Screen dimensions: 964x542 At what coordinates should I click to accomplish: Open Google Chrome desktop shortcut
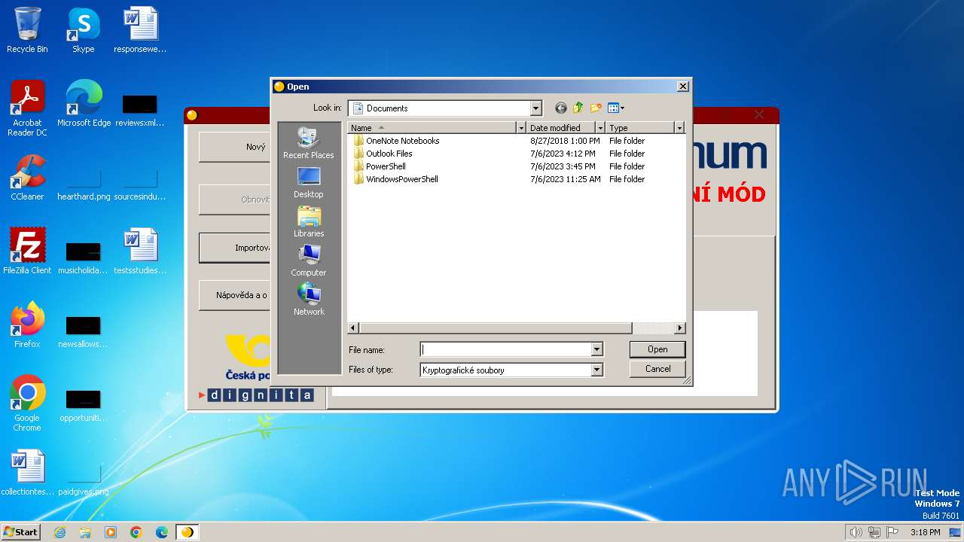pyautogui.click(x=27, y=403)
